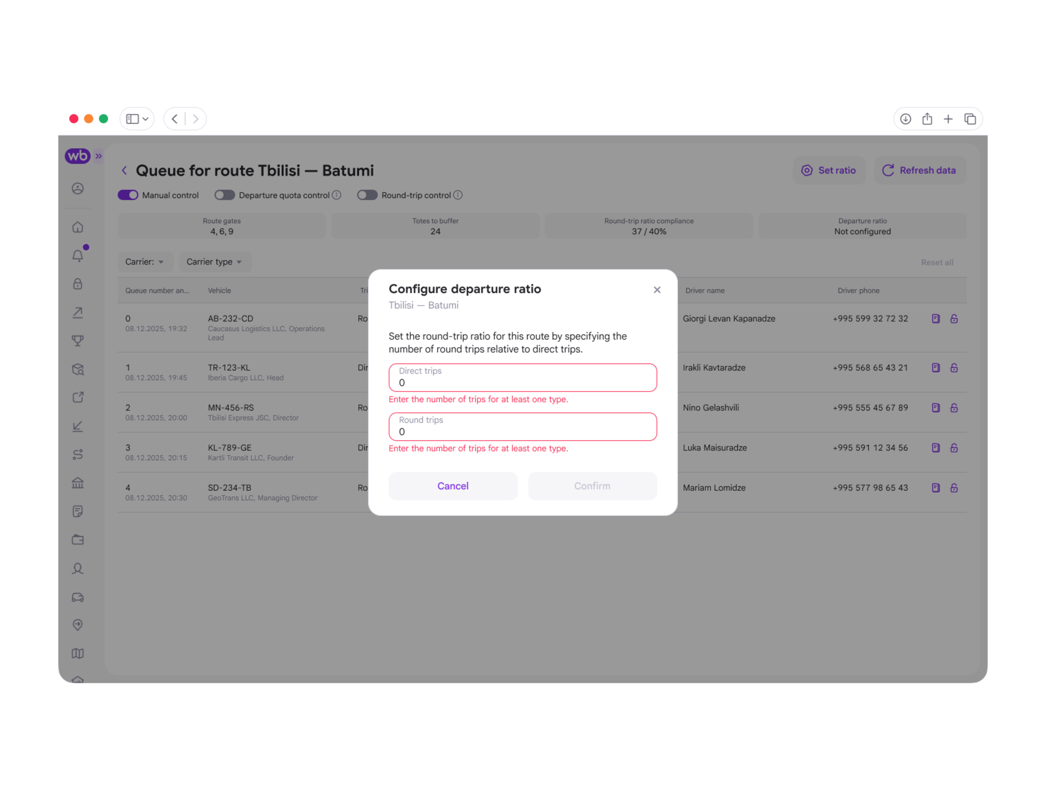Screen dimensions: 1046x785
Task: Open the Carrier type dropdown
Action: (x=215, y=262)
